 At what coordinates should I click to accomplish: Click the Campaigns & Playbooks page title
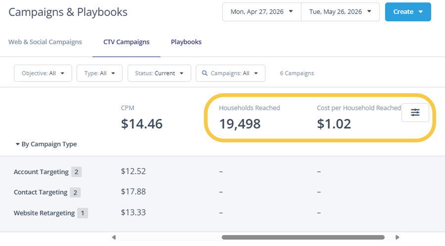(x=68, y=12)
